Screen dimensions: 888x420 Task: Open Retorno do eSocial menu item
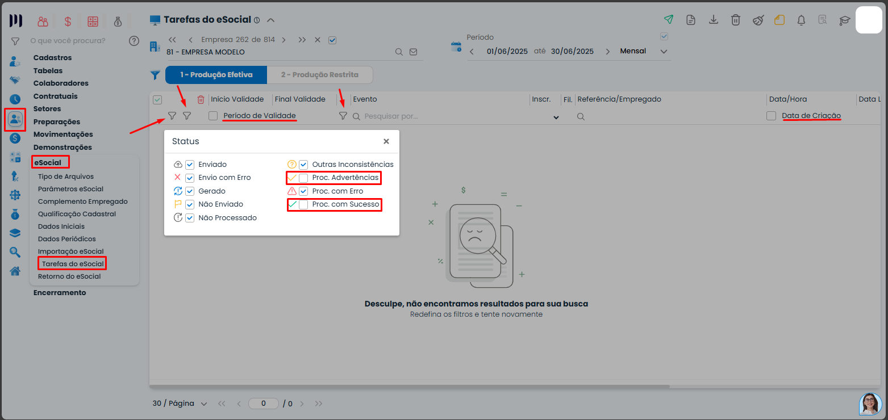[x=69, y=276]
